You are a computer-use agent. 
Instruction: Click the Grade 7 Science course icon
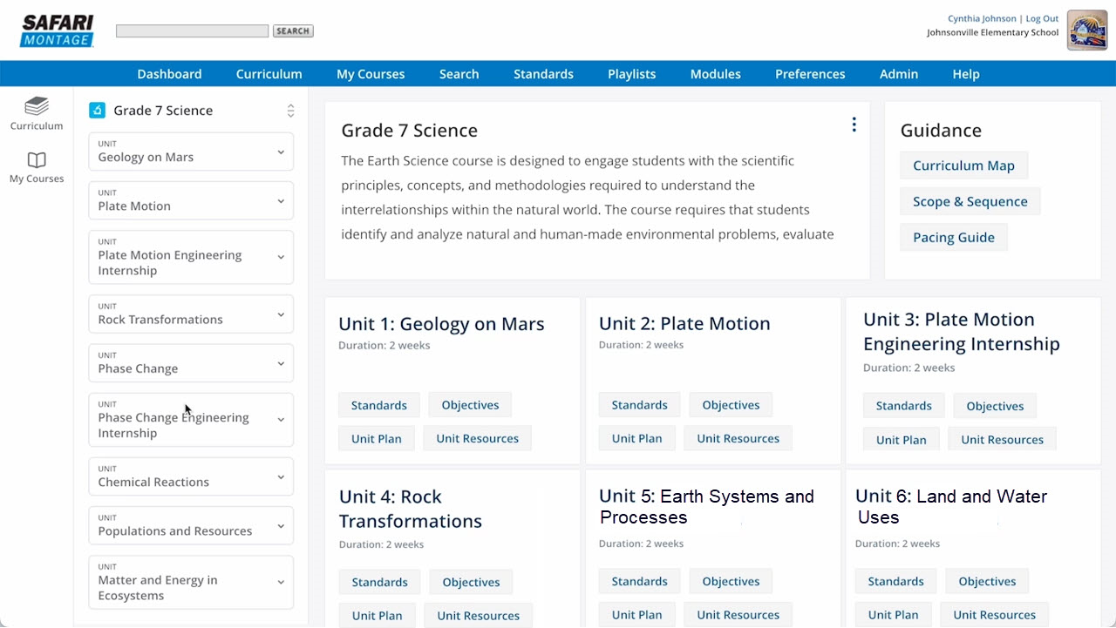tap(98, 111)
